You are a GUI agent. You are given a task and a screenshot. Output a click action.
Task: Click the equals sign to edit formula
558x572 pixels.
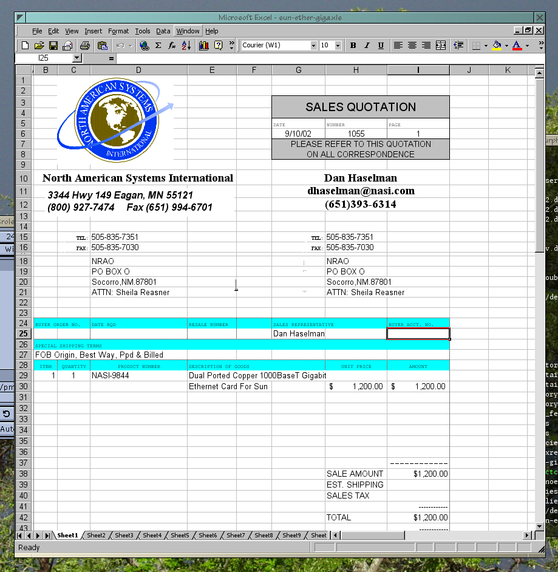(111, 58)
